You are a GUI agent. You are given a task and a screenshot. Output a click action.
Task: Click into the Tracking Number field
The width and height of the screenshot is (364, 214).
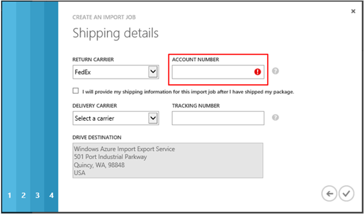(x=218, y=118)
